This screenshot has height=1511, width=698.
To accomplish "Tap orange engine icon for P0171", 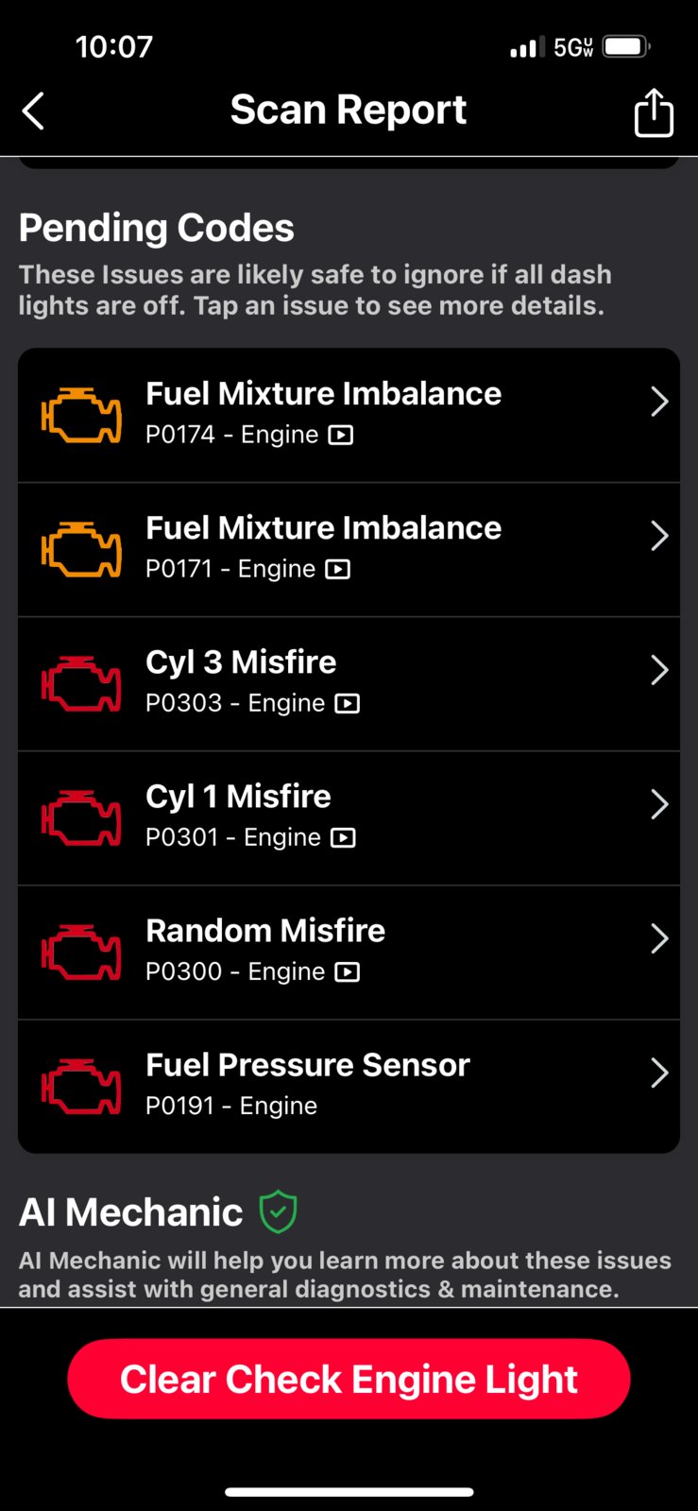I will (x=81, y=549).
